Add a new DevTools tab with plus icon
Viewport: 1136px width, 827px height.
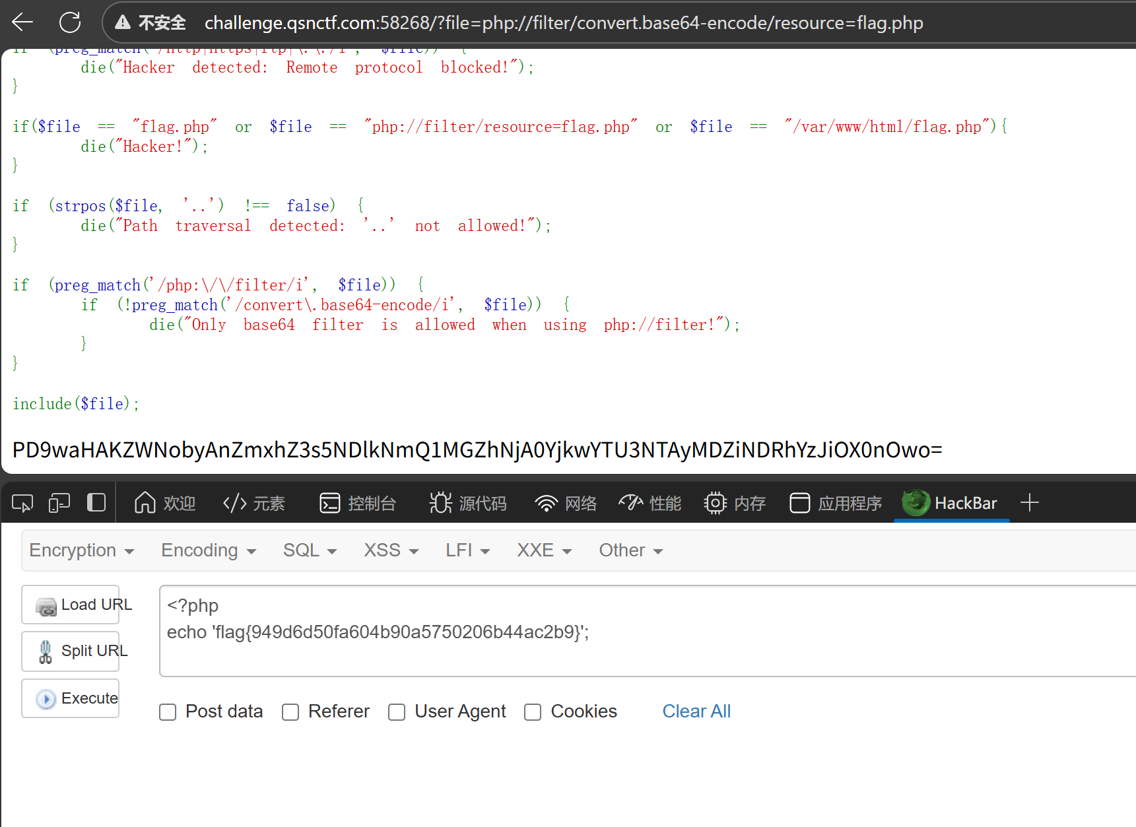pos(1029,503)
